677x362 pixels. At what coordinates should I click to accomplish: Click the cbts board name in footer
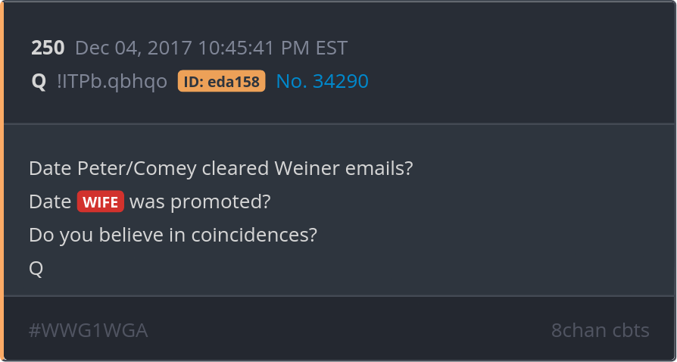(x=630, y=330)
